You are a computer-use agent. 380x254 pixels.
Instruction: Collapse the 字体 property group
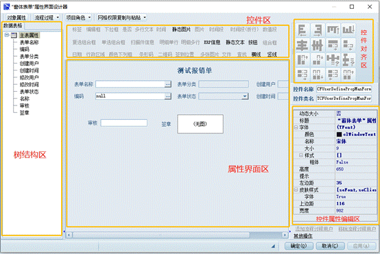tap(296, 127)
